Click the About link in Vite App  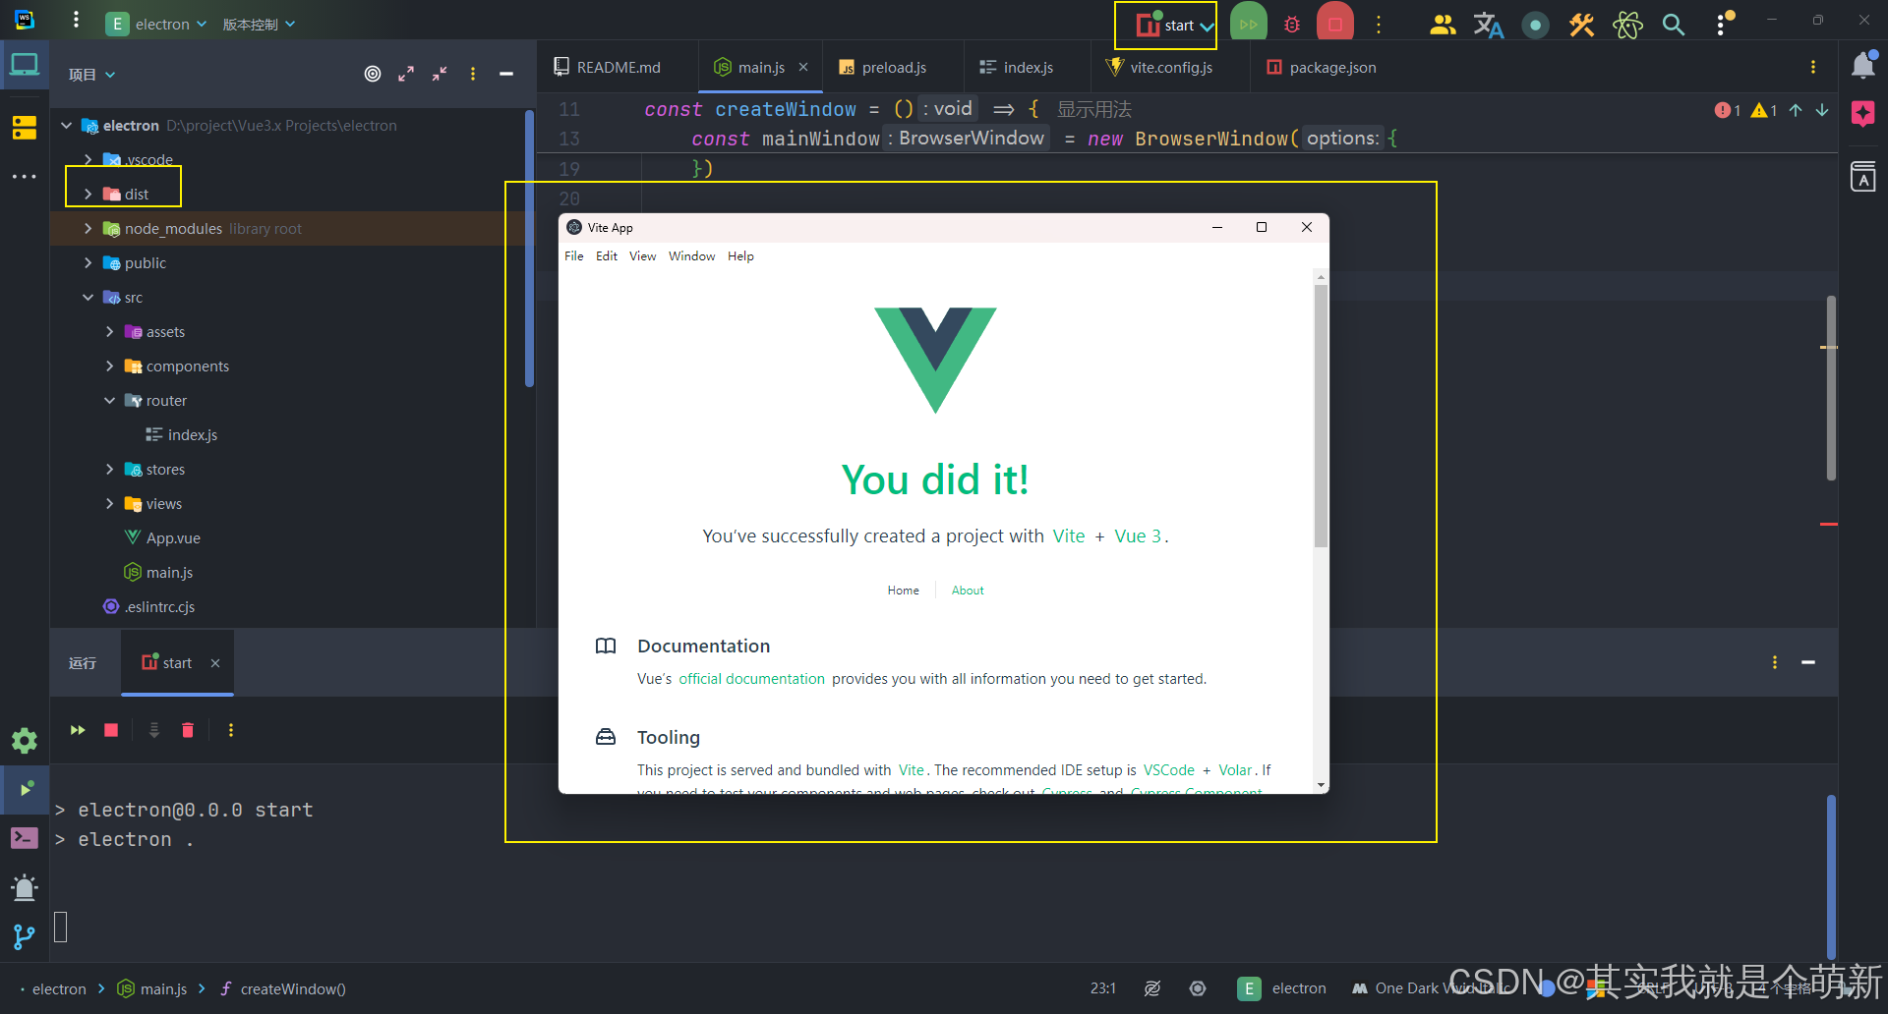pyautogui.click(x=968, y=591)
